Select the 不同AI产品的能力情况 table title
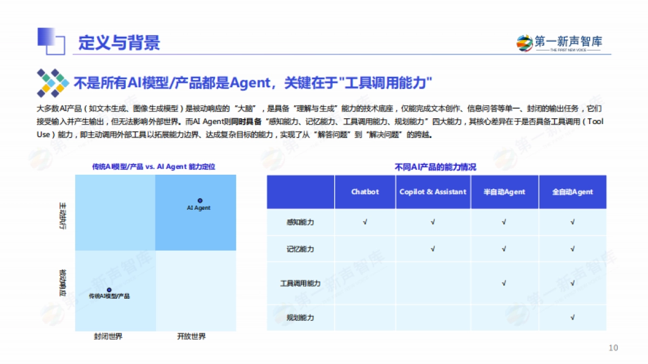The image size is (648, 364). pos(436,167)
